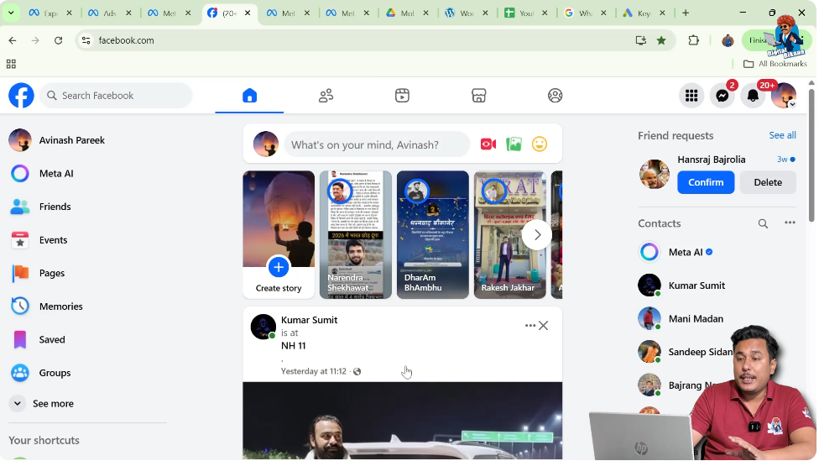Delete Hansraj Bajrolia's friend request

pos(768,182)
